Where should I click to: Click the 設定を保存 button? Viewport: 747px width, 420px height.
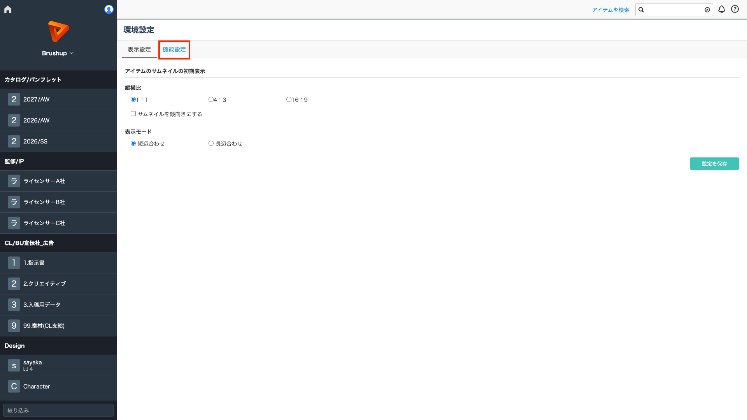coord(714,164)
